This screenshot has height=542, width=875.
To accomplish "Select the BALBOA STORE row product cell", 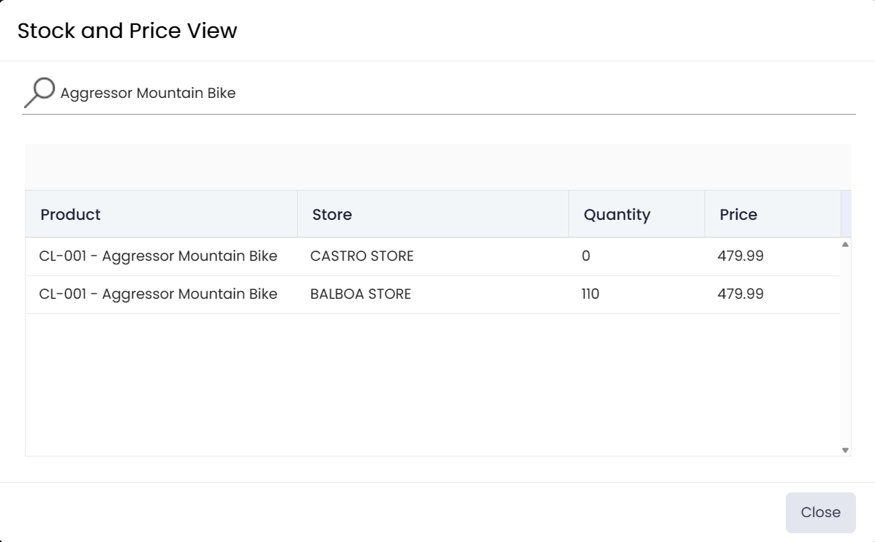I will point(158,294).
